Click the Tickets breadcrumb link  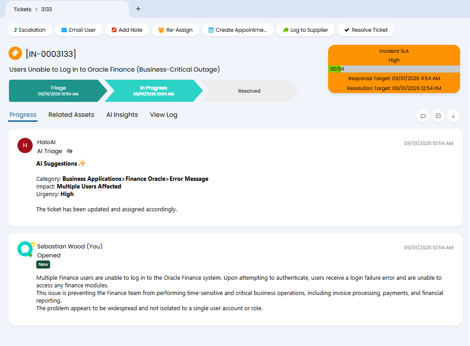22,9
